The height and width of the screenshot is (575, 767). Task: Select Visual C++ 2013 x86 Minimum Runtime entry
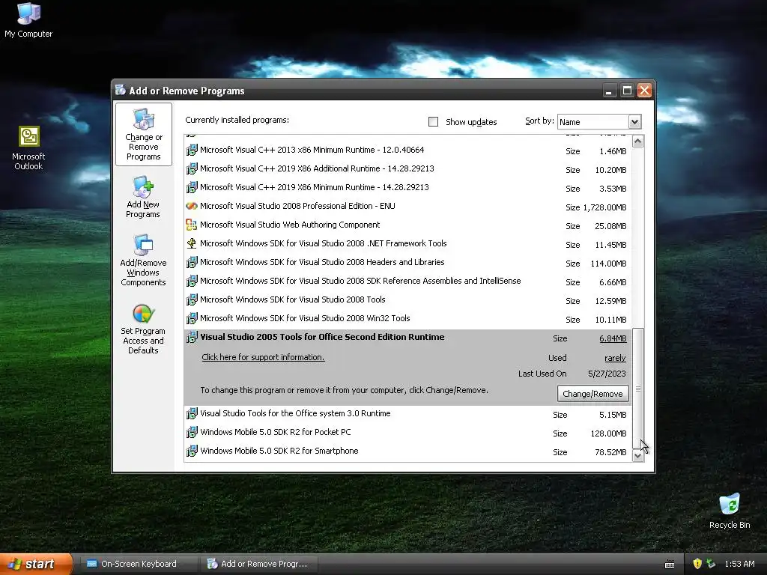pos(407,150)
